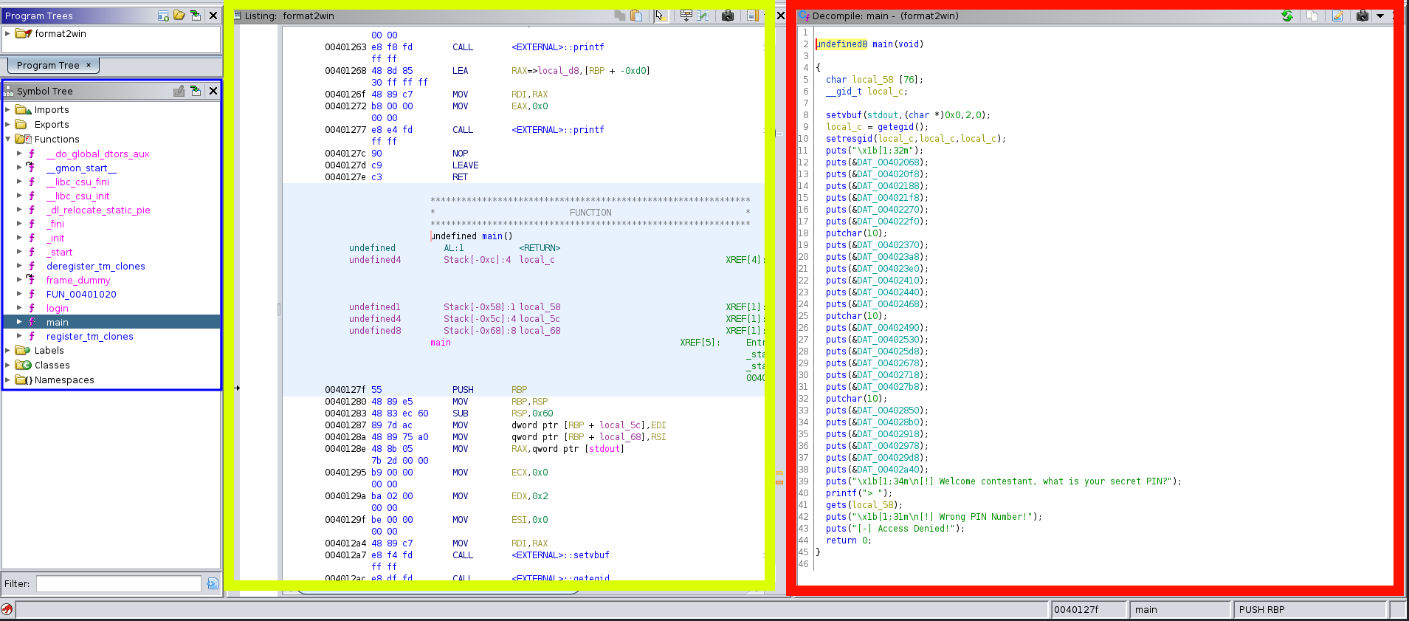Click the PUSH instruction at 0040127f
Viewport: 1409px width, 621px height.
pos(463,390)
